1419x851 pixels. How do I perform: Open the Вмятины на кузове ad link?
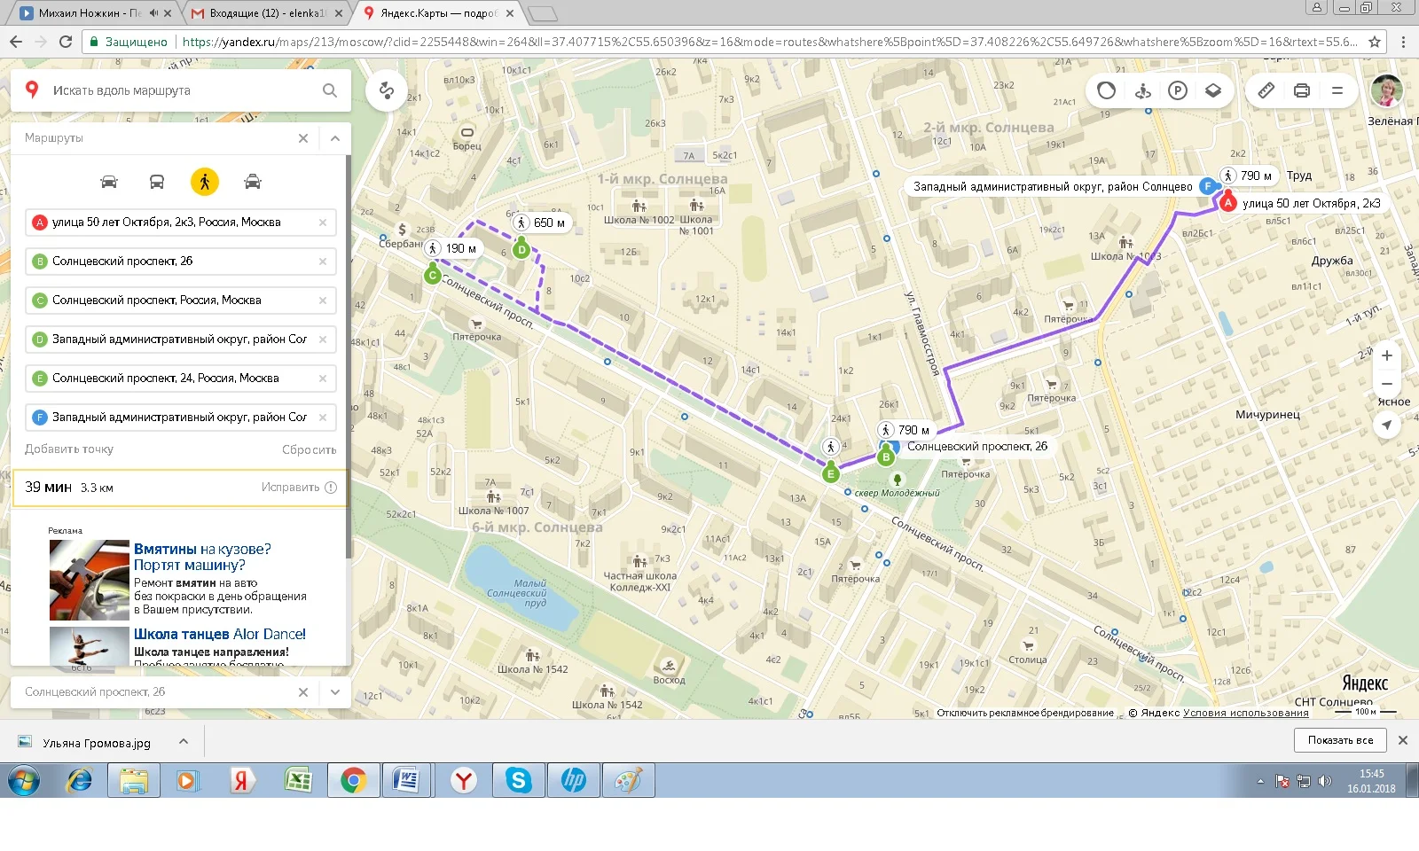coord(202,557)
